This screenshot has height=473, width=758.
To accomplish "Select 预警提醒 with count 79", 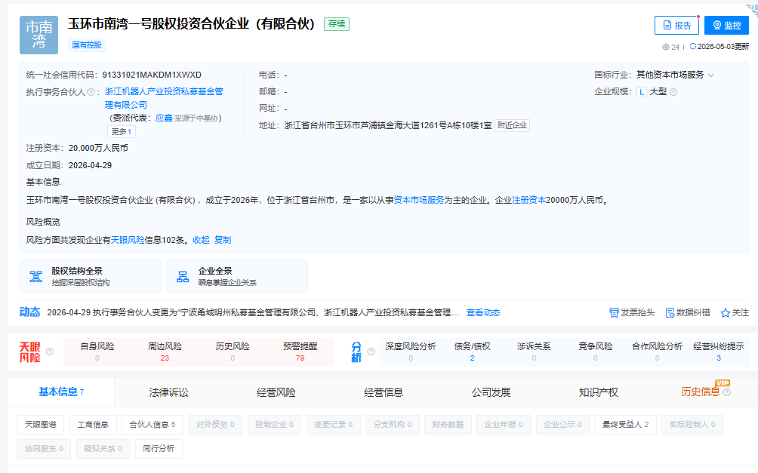I will [x=300, y=352].
